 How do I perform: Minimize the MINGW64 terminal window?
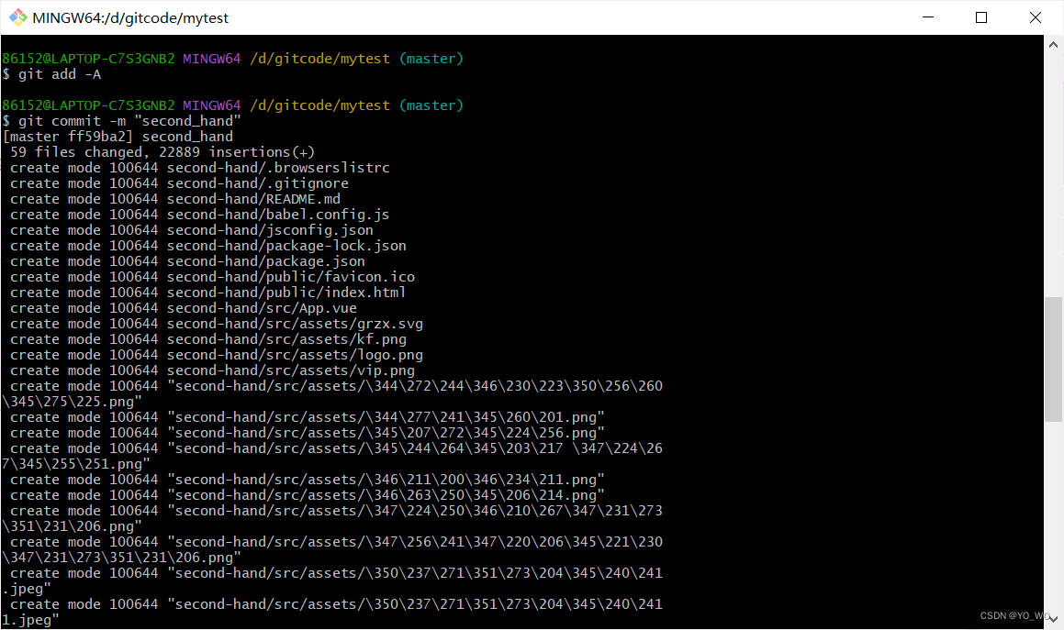(928, 17)
